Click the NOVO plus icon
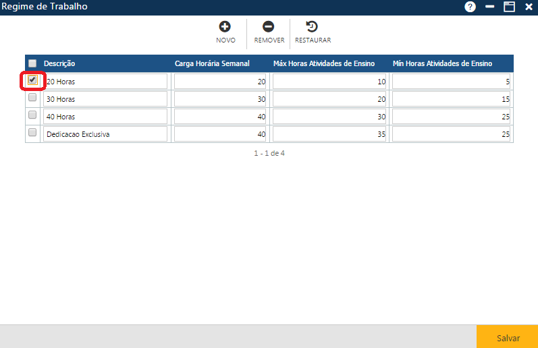 point(225,27)
